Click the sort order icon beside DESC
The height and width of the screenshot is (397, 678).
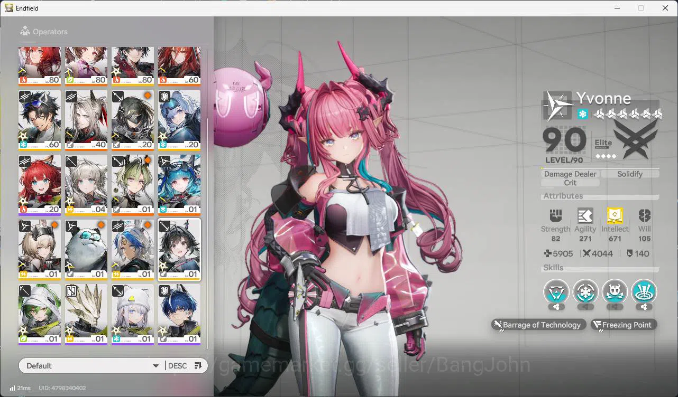pos(198,366)
